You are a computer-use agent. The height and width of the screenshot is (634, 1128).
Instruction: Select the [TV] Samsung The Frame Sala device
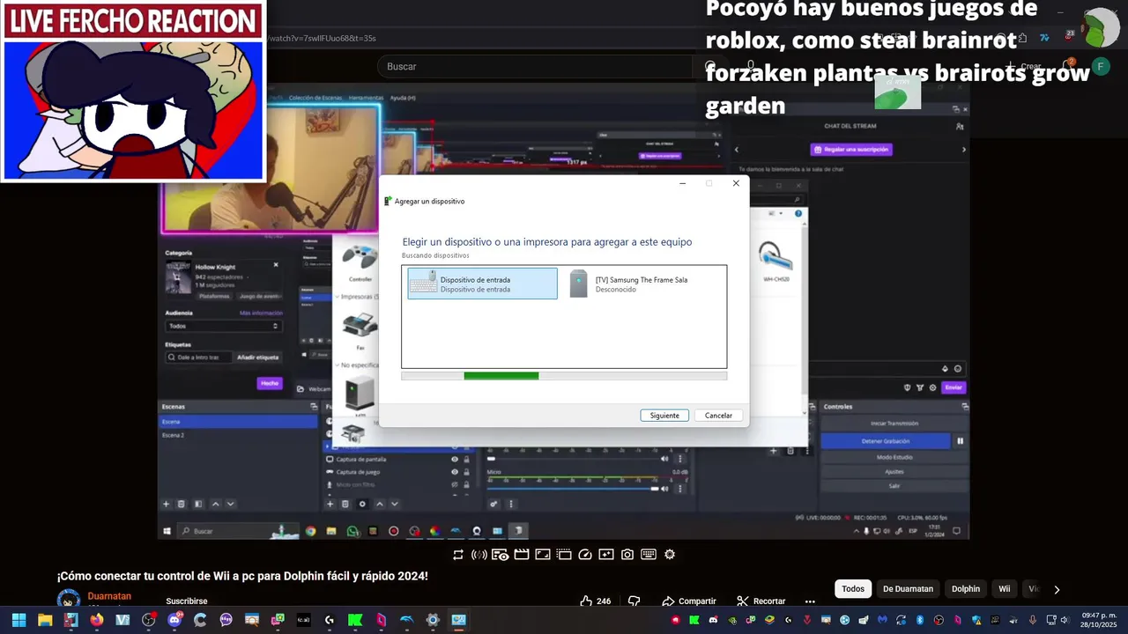(x=640, y=284)
